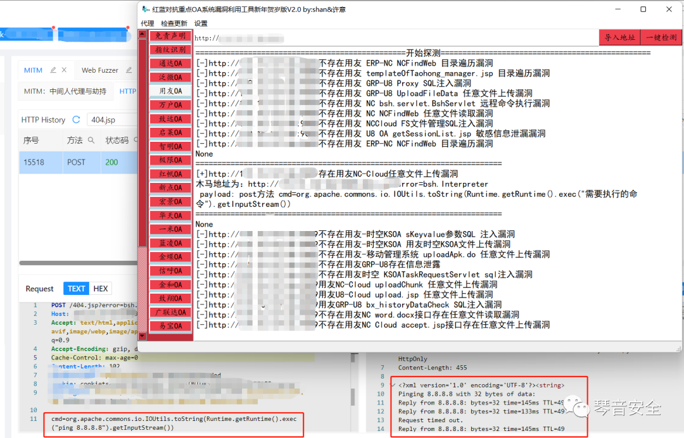This screenshot has height=438, width=684.
Task: Select 新点OA in the sidebar
Action: point(170,188)
